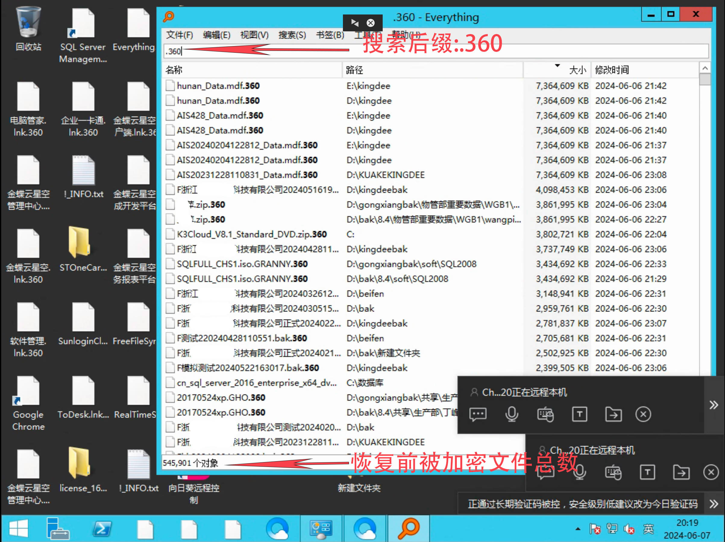This screenshot has width=725, height=542.
Task: Open the license_16 folder on desktop
Action: click(x=83, y=470)
